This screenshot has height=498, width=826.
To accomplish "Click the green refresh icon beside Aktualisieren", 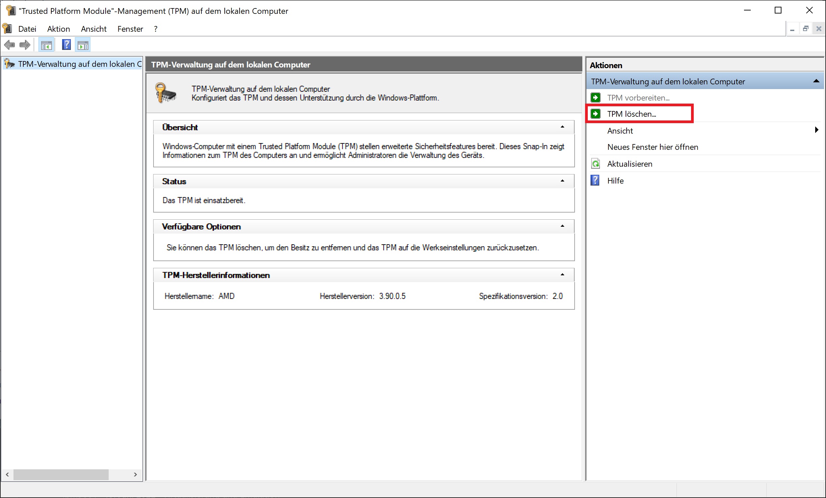I will tap(596, 164).
